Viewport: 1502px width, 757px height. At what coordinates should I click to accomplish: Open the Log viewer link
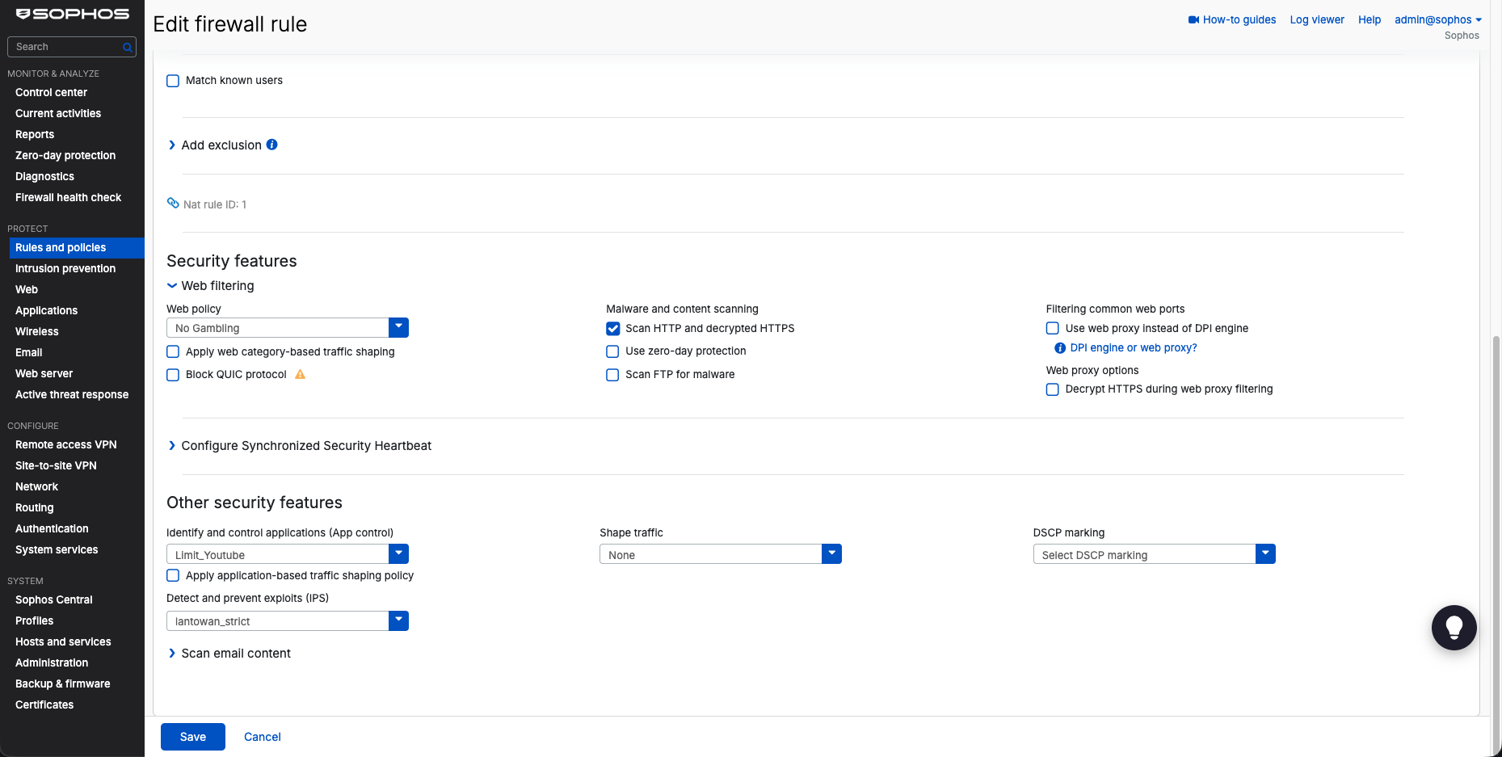pyautogui.click(x=1317, y=19)
